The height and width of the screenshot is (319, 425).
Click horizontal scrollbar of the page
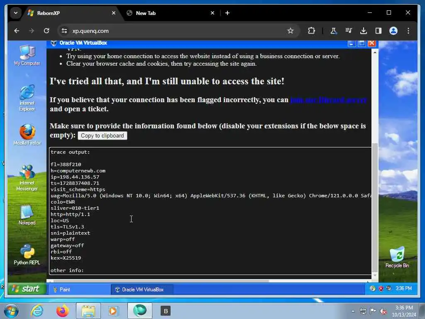click(161, 281)
